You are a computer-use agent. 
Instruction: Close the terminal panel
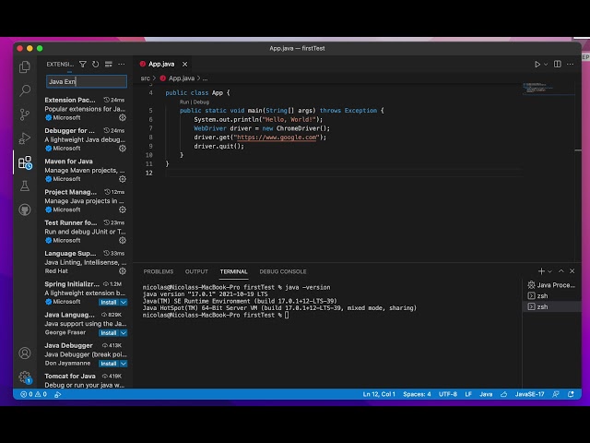572,271
